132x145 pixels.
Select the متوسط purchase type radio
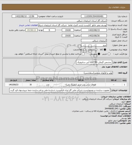tap(99, 54)
